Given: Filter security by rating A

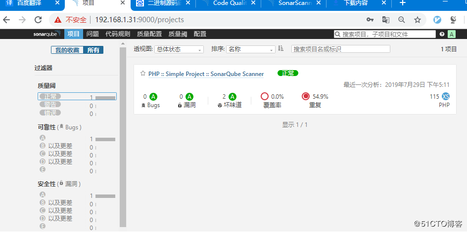Looking at the screenshot, I should pyautogui.click(x=77, y=195).
